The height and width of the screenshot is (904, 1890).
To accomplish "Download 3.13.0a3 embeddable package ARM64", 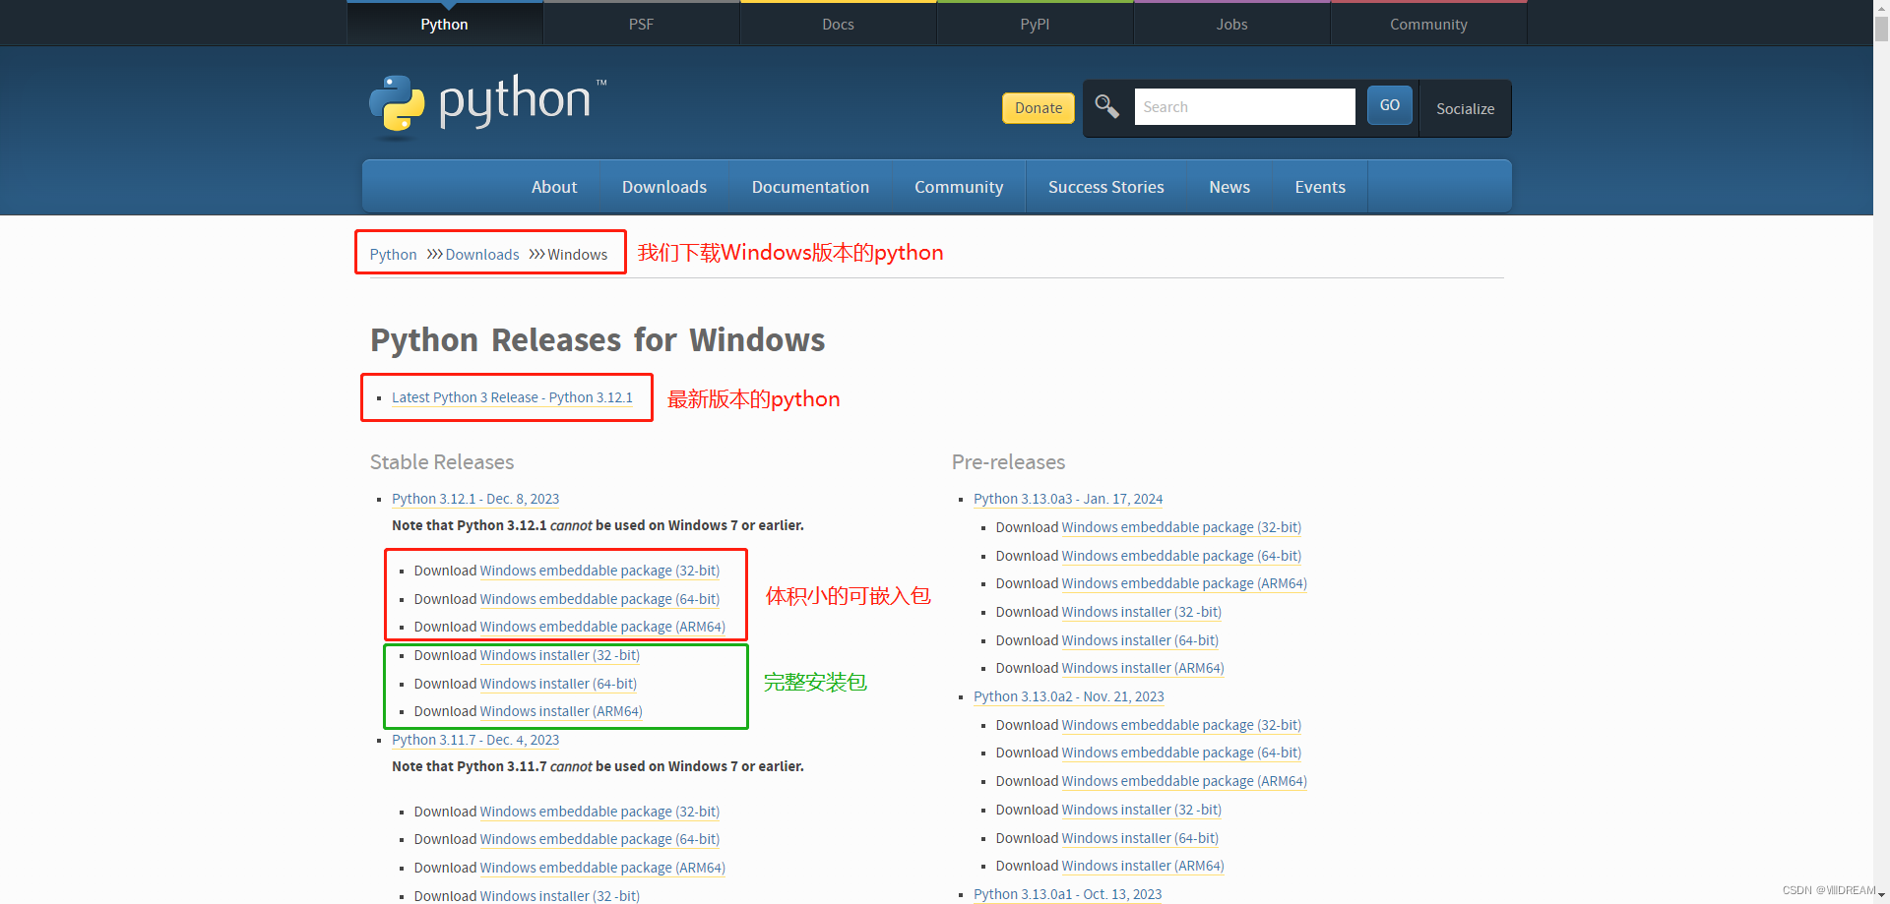I will pos(1184,583).
